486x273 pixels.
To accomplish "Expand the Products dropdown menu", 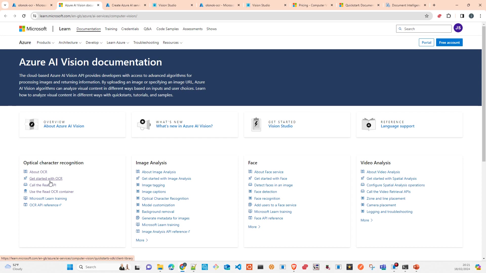I will point(46,42).
